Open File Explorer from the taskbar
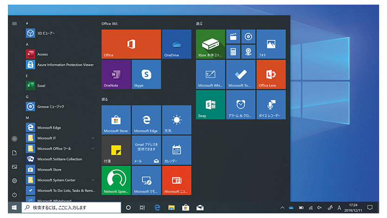Image resolution: width=387 pixels, height=218 pixels. pos(171,208)
